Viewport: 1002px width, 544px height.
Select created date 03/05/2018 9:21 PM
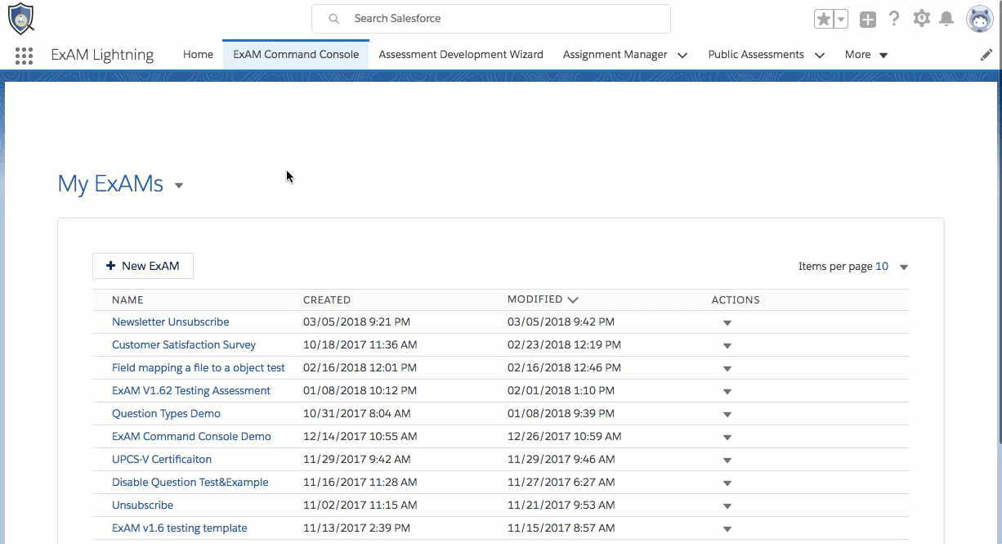(x=357, y=321)
